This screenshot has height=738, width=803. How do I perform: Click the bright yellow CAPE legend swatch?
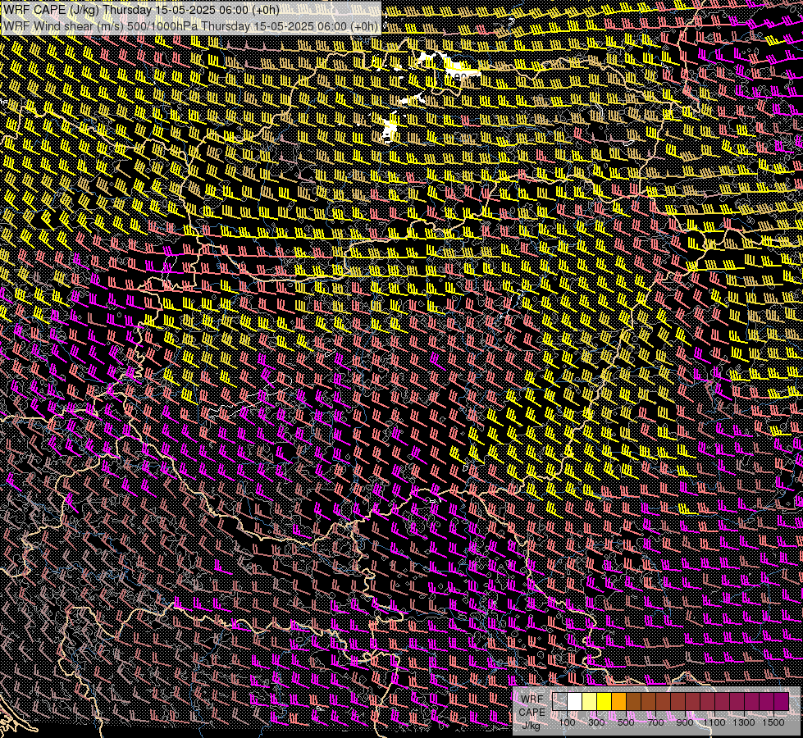click(605, 702)
